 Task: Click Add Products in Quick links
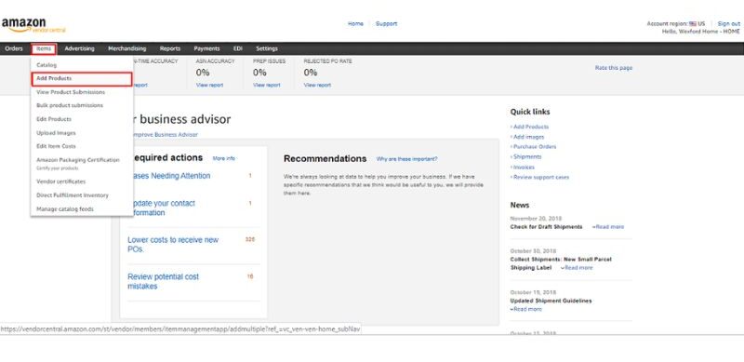pyautogui.click(x=530, y=127)
